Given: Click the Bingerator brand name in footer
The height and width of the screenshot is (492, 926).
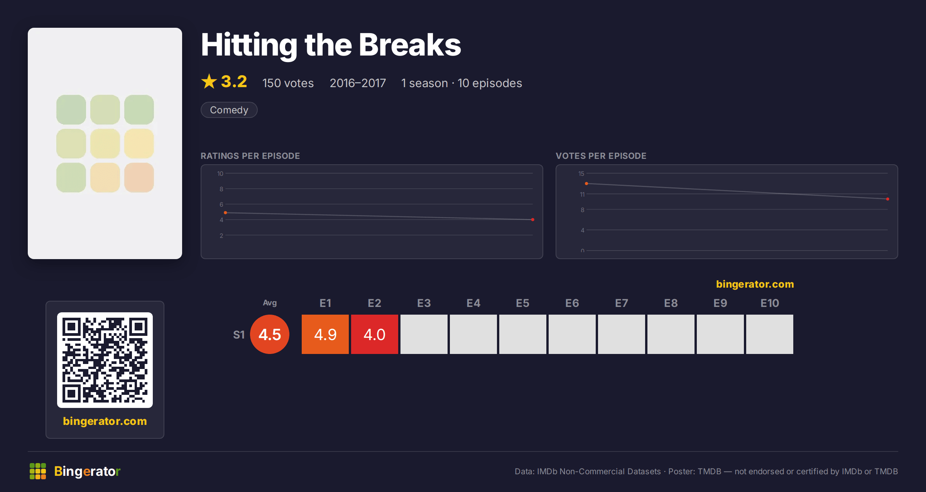Looking at the screenshot, I should 87,471.
